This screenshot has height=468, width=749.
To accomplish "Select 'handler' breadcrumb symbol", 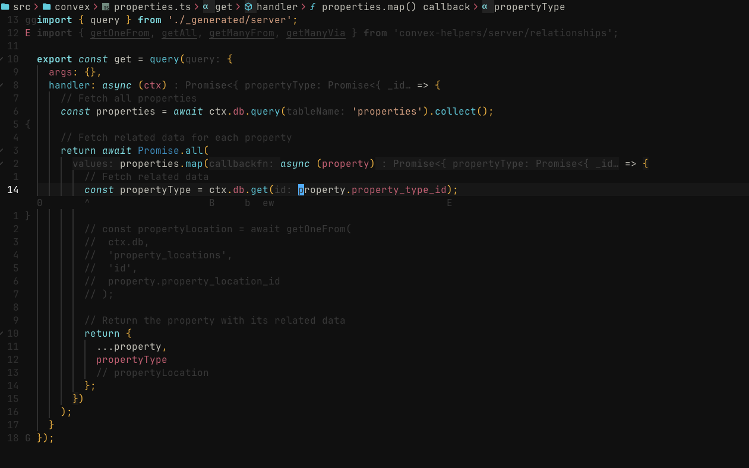I will [x=277, y=7].
